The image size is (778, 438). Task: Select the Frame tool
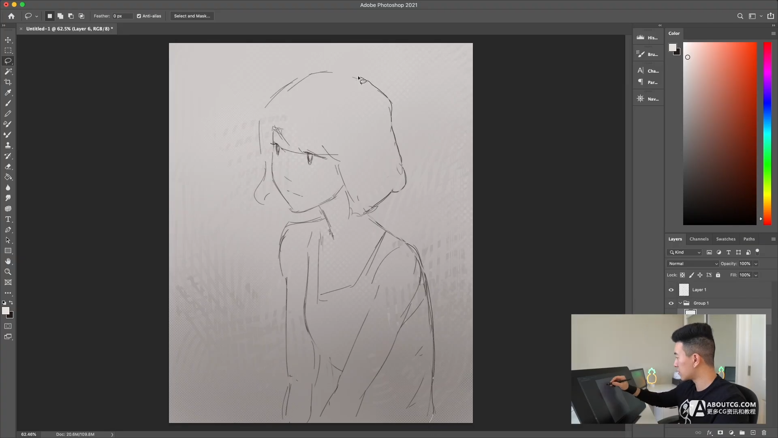click(x=8, y=282)
